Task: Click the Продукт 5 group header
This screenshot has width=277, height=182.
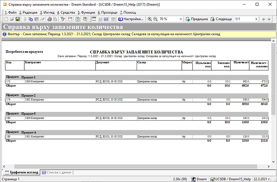Action: click(x=137, y=114)
